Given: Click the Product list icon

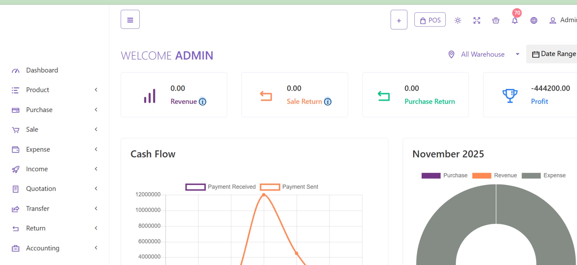Looking at the screenshot, I should tap(16, 90).
